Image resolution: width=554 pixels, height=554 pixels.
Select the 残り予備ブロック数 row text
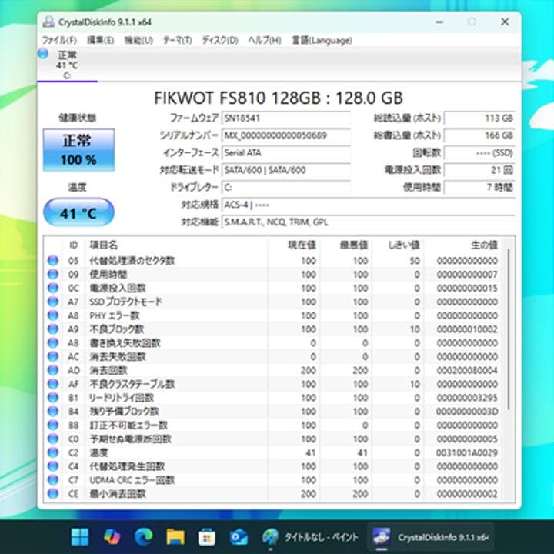(x=125, y=411)
